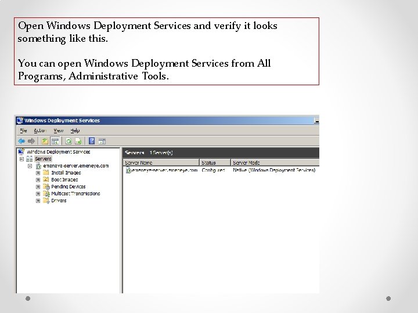This screenshot has width=418, height=313.
Task: Expand the Pending Devices node
Action: pos(38,187)
